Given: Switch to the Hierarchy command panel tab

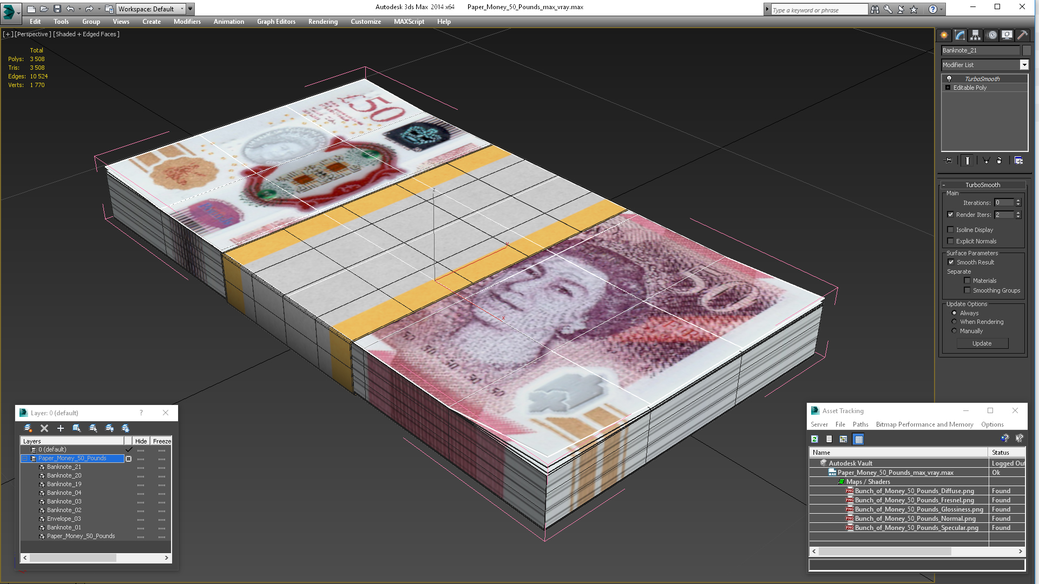Looking at the screenshot, I should pyautogui.click(x=975, y=35).
